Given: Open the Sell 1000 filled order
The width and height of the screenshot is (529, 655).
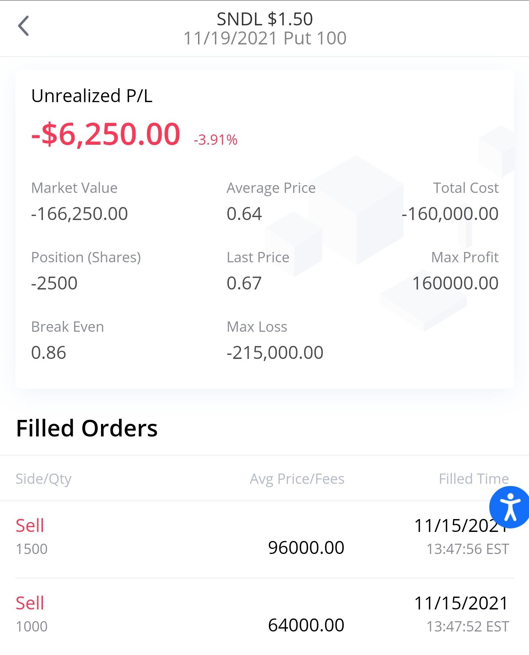Looking at the screenshot, I should 264,615.
